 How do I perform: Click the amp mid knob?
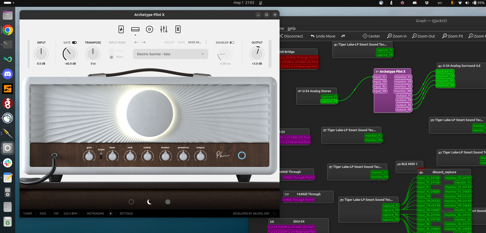coord(130,156)
